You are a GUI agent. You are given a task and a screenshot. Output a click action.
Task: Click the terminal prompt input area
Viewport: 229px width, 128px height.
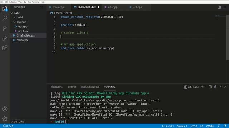point(66,122)
